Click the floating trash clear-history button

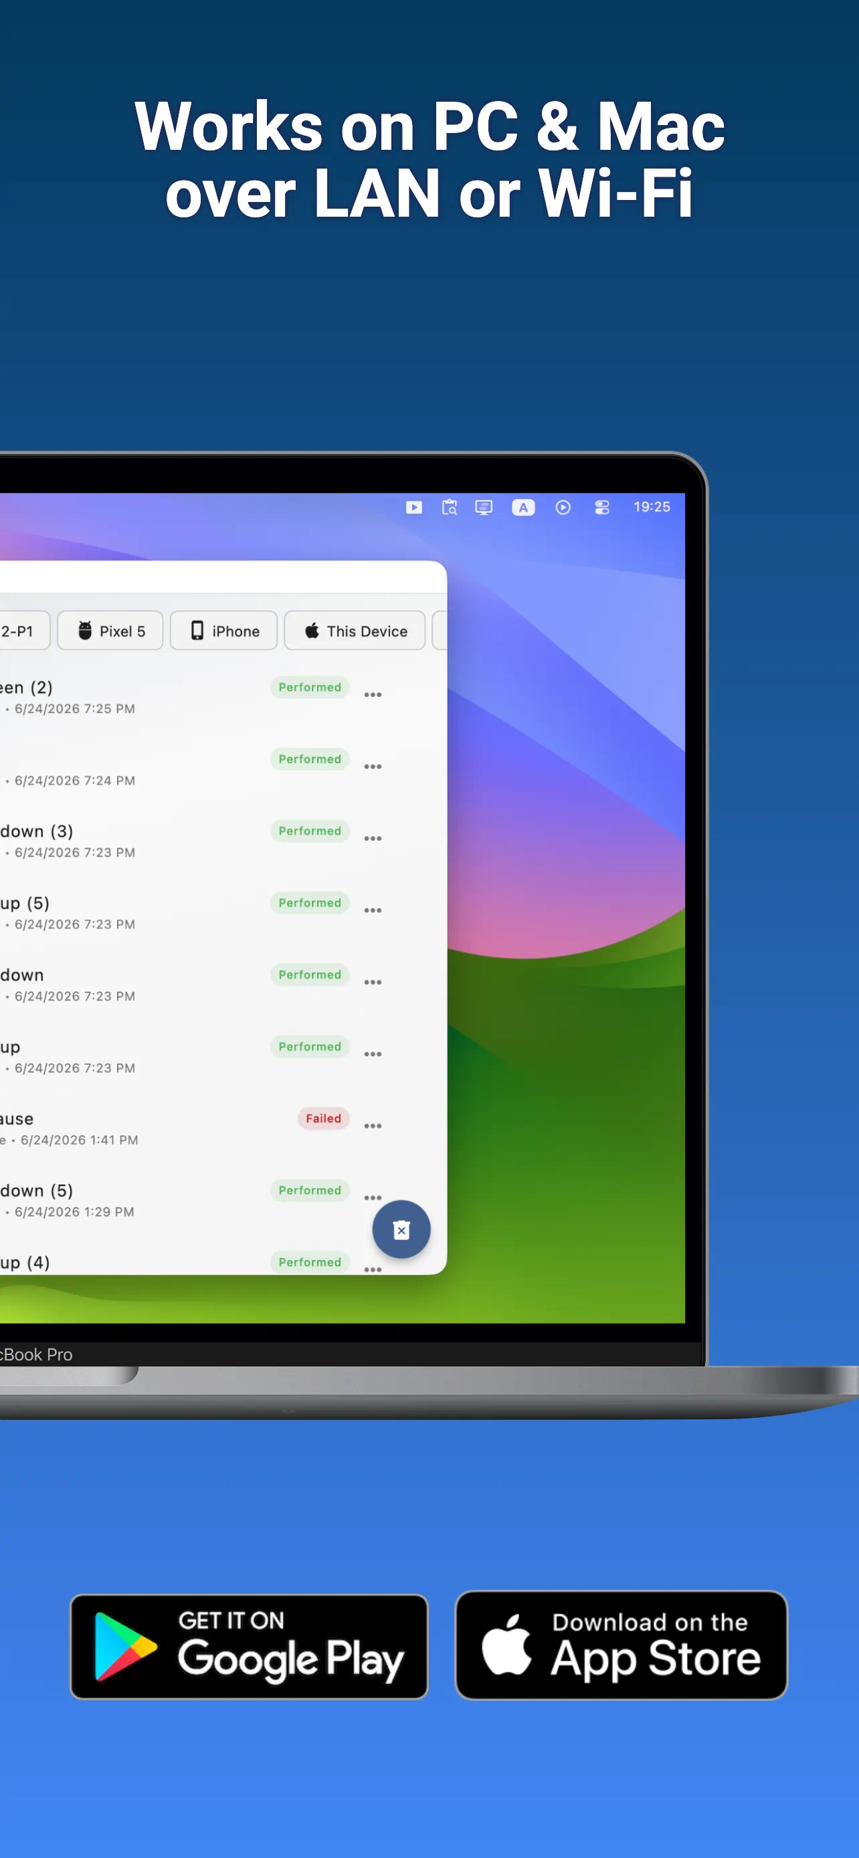tap(401, 1229)
